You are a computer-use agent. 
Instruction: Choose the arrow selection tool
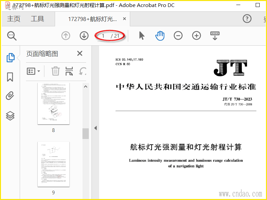[142, 36]
